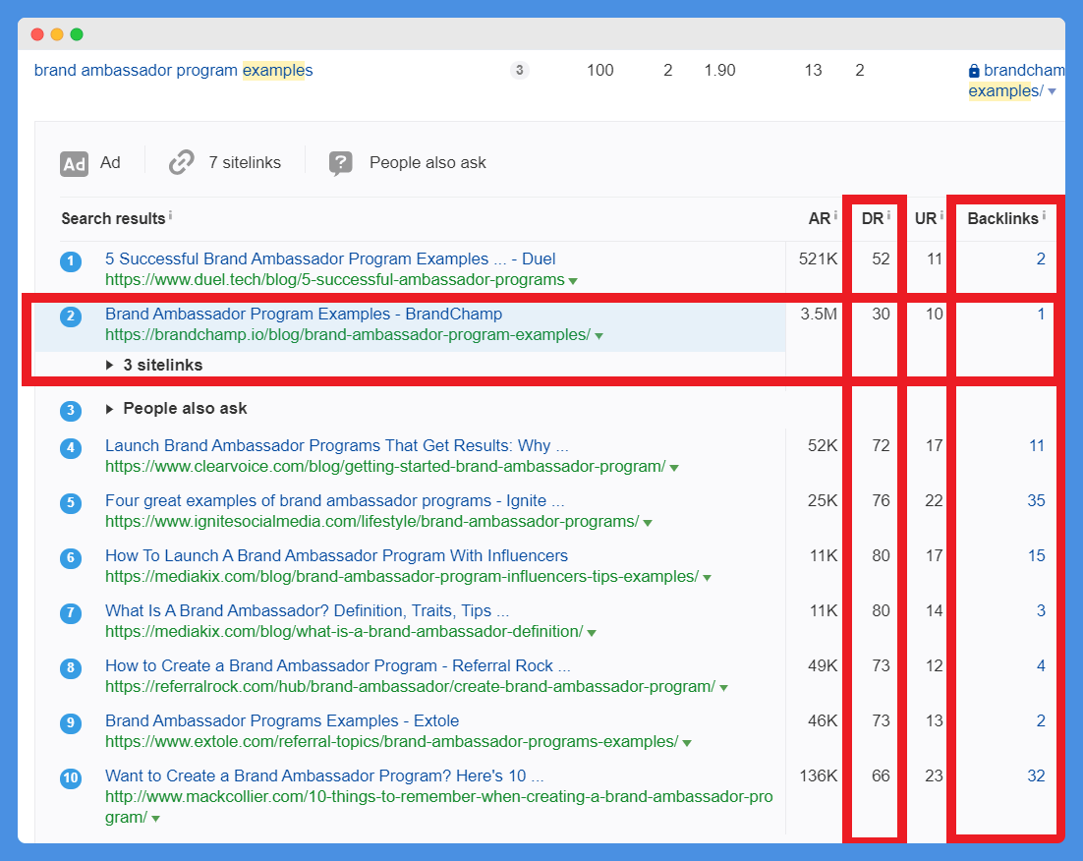Open What Is A Brand Ambassador? result title
Image resolution: width=1083 pixels, height=861 pixels.
(x=308, y=610)
